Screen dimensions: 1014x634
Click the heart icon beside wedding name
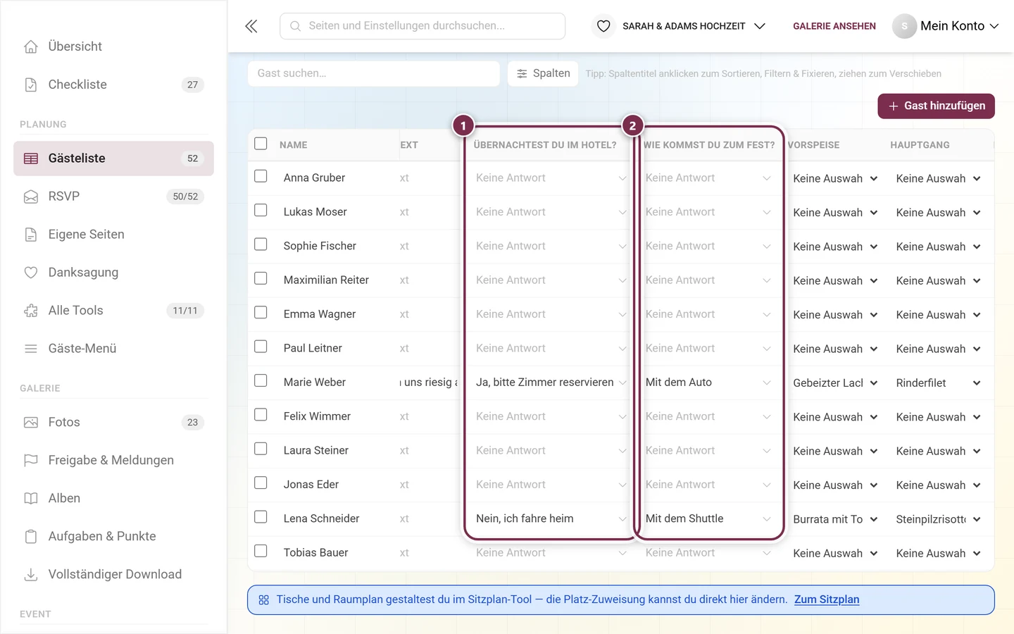pos(603,26)
